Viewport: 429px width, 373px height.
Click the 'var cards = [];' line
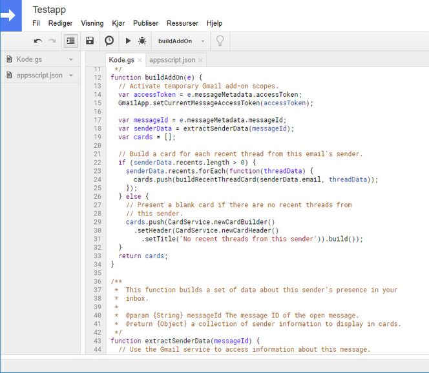pyautogui.click(x=147, y=137)
